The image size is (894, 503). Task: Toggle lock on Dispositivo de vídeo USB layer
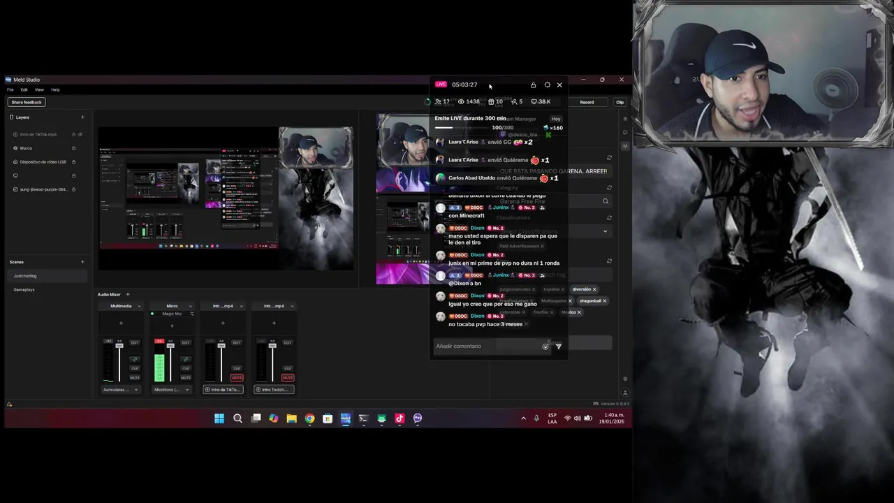(x=73, y=162)
